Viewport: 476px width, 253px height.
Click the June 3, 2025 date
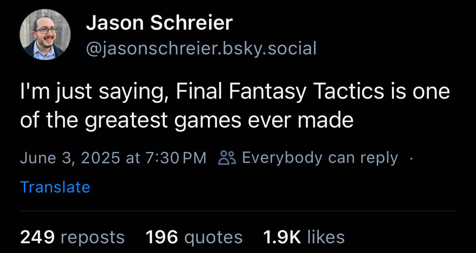pyautogui.click(x=70, y=158)
